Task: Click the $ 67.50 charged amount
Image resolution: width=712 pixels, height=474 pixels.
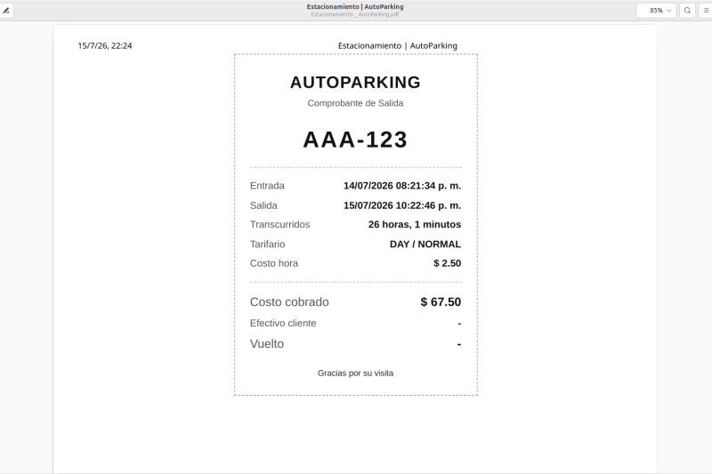Action: click(441, 302)
